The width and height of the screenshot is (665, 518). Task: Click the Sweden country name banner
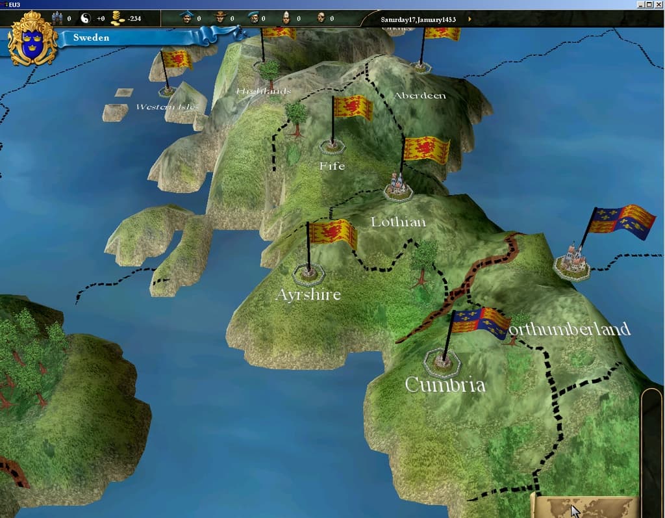tap(91, 38)
